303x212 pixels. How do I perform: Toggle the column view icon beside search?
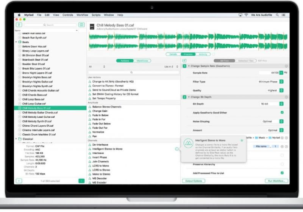pos(81,25)
